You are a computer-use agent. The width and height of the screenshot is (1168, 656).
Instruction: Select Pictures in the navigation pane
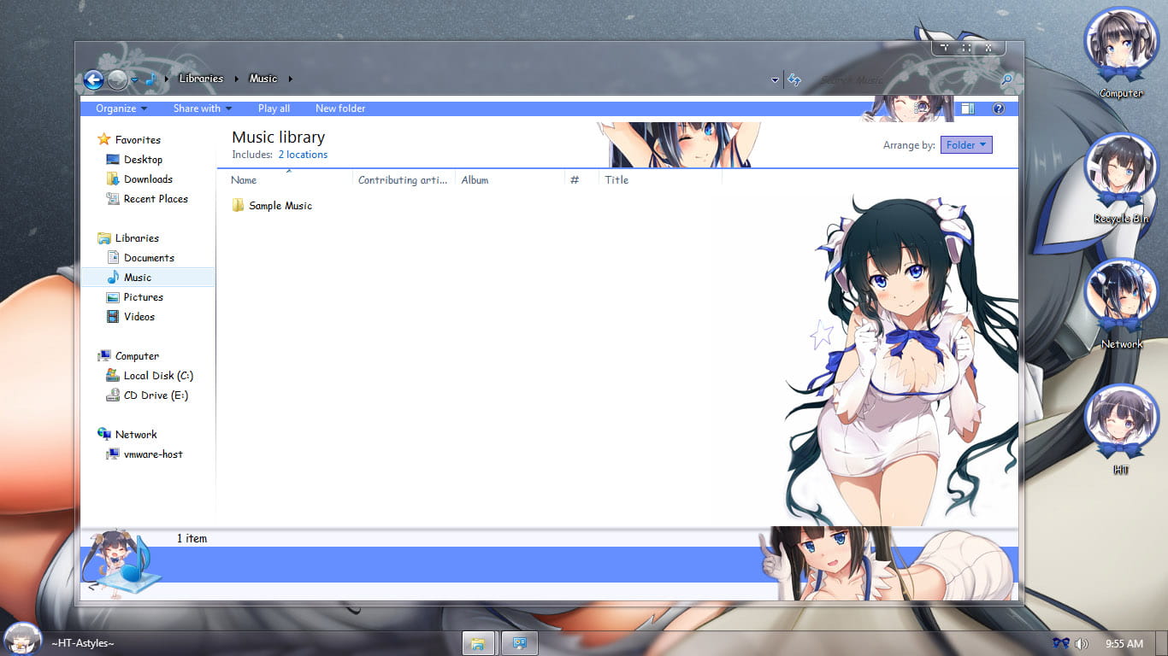(x=143, y=297)
